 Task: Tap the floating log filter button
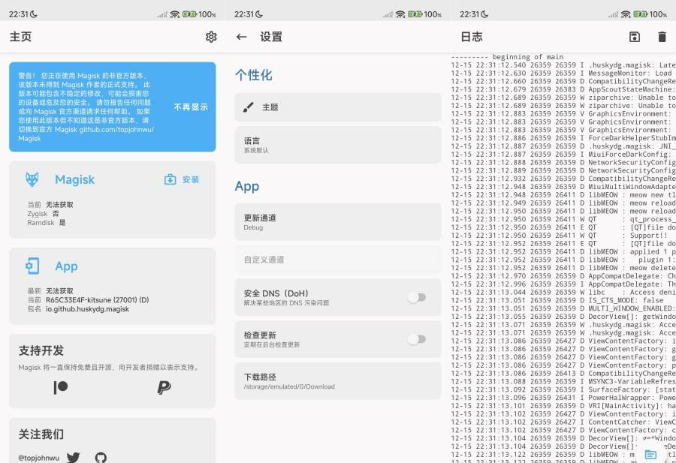(650, 454)
